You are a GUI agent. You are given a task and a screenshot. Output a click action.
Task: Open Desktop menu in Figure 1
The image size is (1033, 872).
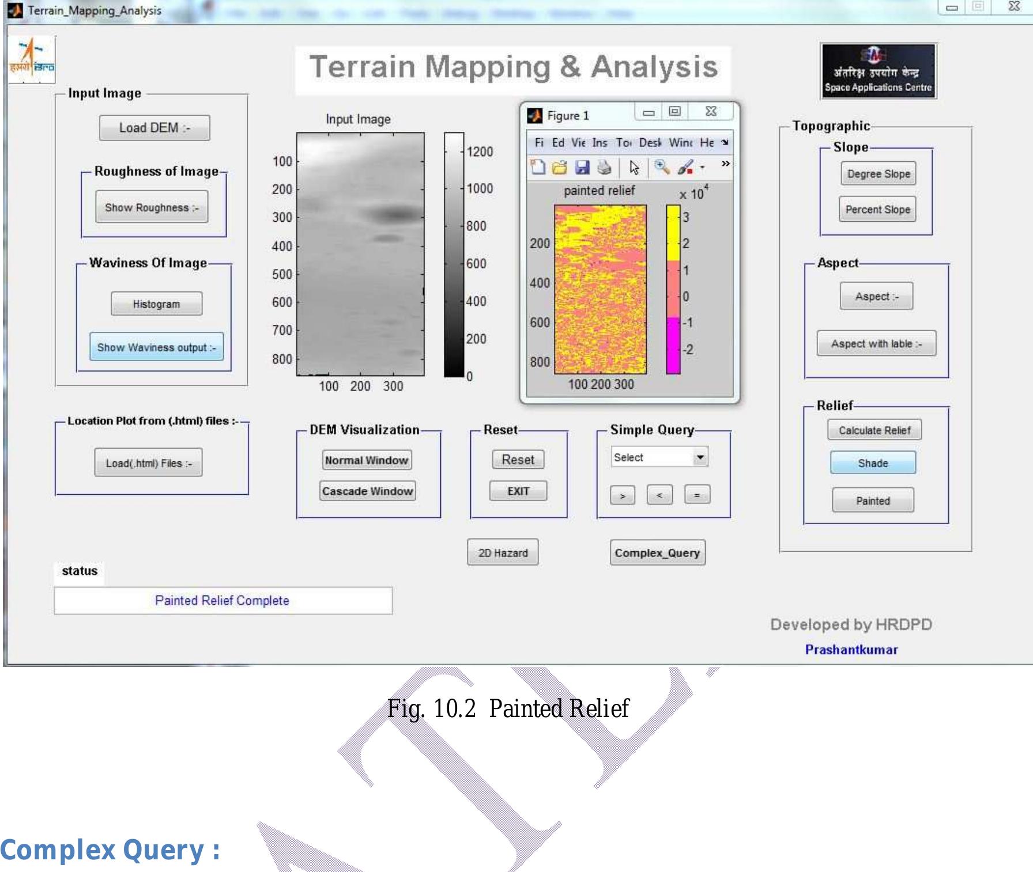pyautogui.click(x=650, y=142)
